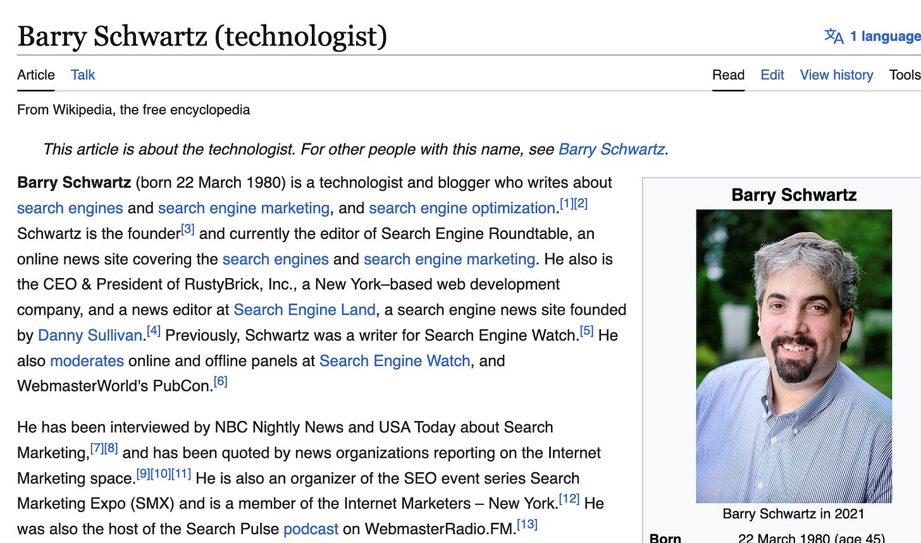This screenshot has width=921, height=543.
Task: Jump to citation [8]
Action: tap(111, 448)
